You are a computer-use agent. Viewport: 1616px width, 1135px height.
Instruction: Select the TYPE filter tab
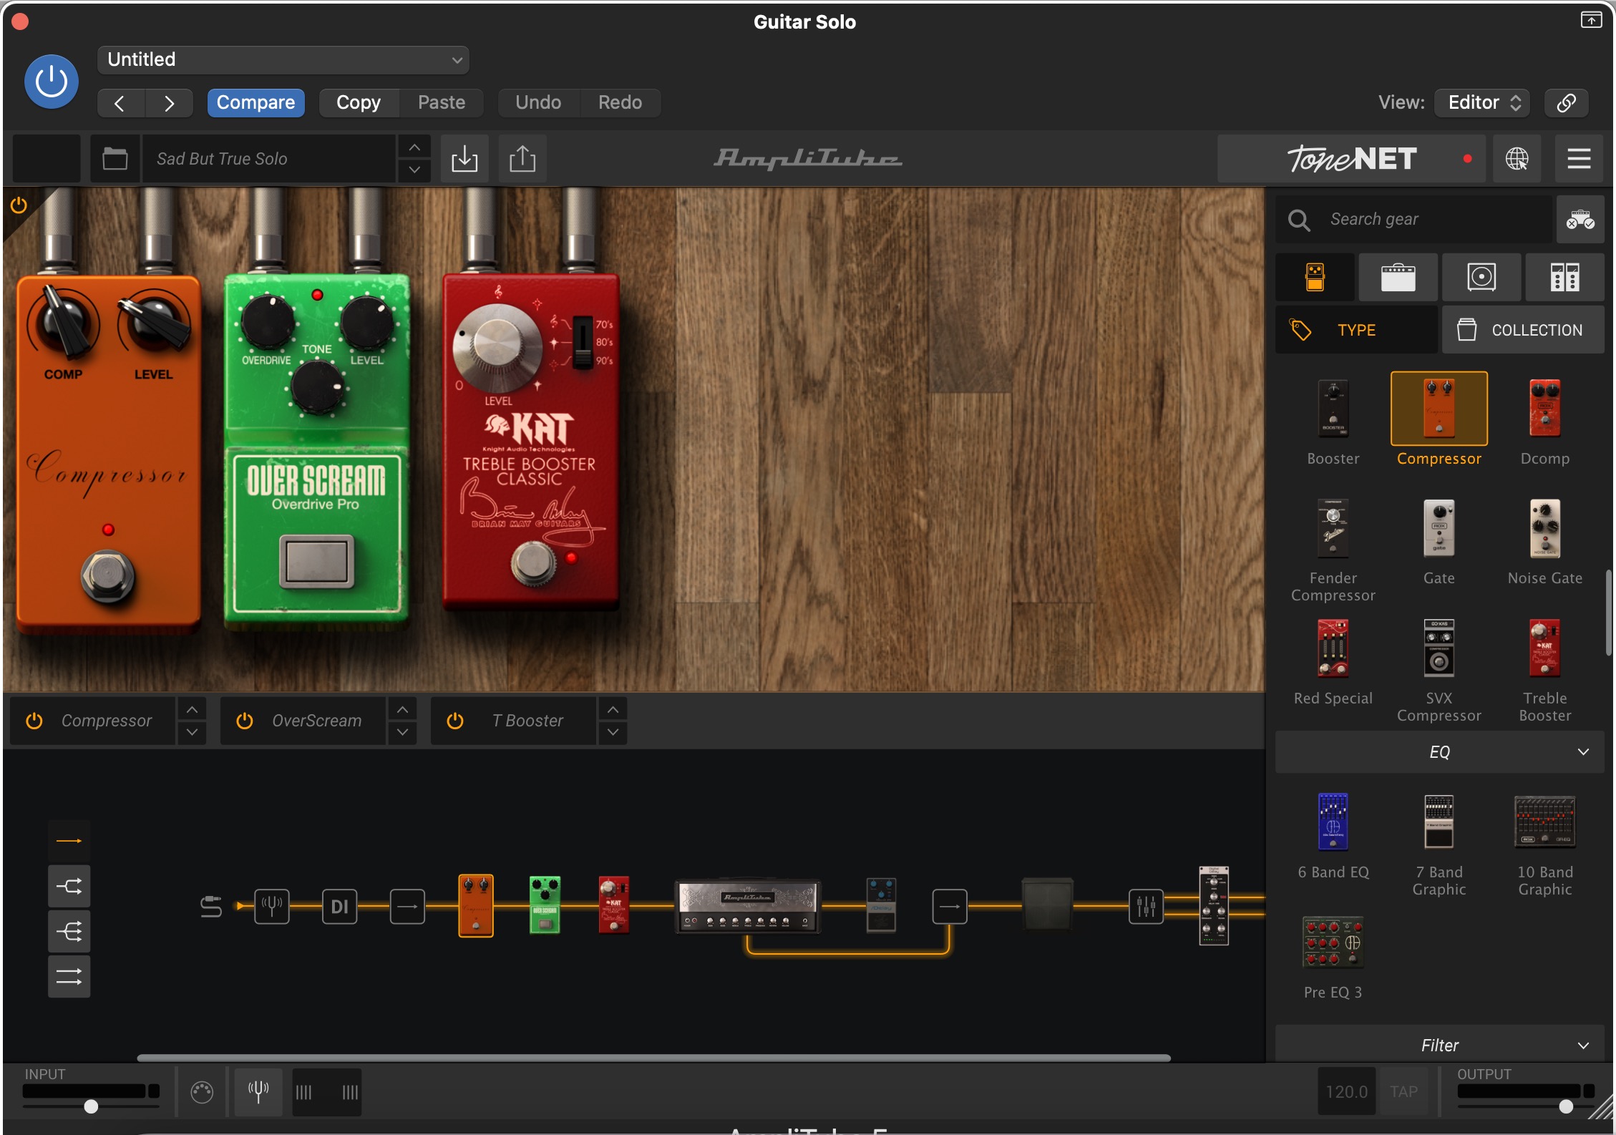(1356, 330)
